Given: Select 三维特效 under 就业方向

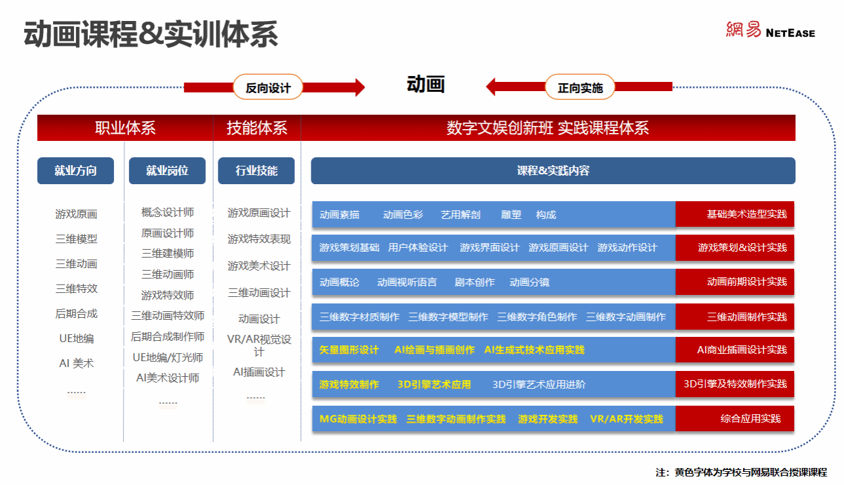Looking at the screenshot, I should point(76,288).
